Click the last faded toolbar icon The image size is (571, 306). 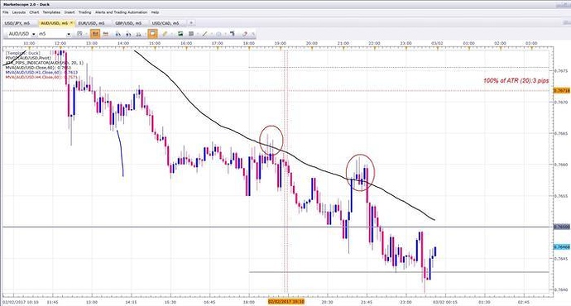[253, 34]
